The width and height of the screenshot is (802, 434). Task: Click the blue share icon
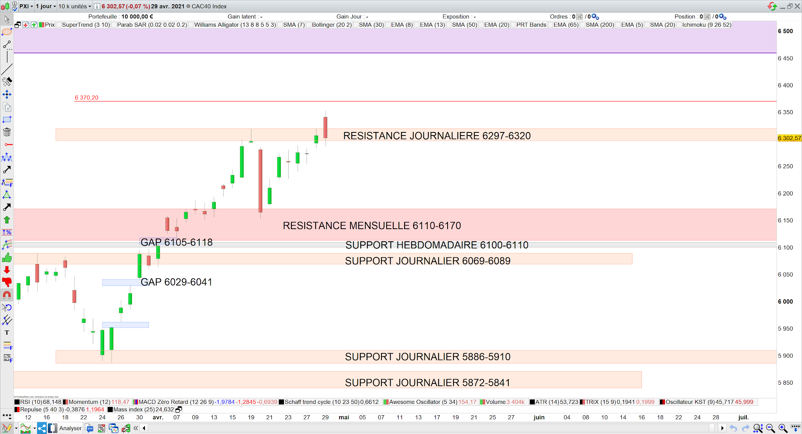[42, 428]
